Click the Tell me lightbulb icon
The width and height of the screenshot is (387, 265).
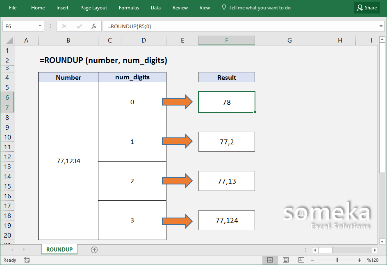point(223,7)
